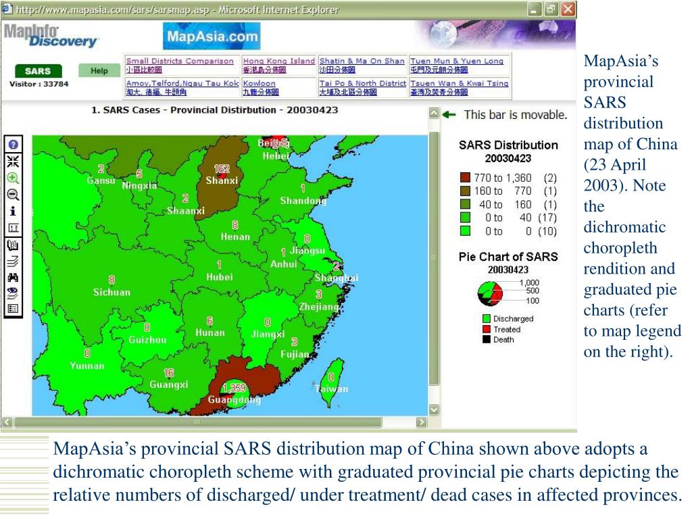Click Gansu province label
692x519 pixels.
click(101, 180)
